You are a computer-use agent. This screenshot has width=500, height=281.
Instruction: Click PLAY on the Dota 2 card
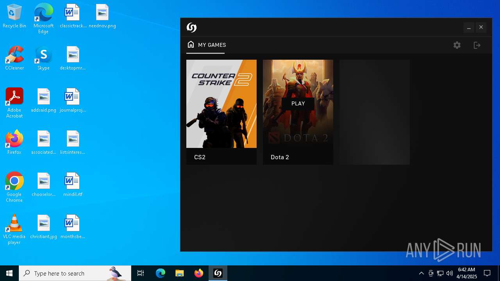pos(298,103)
